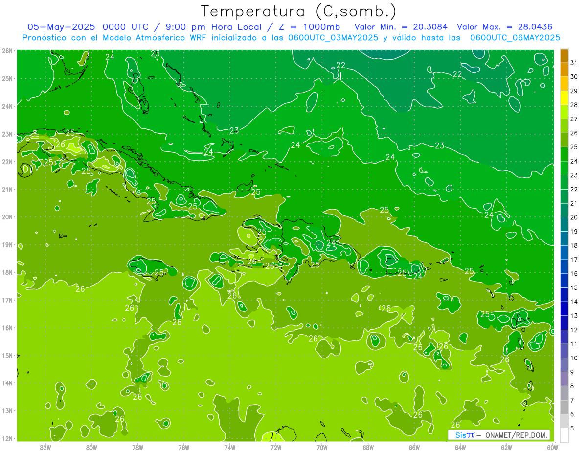Click the valid-until time '0600UTC_06MAY2025'

[x=515, y=38]
